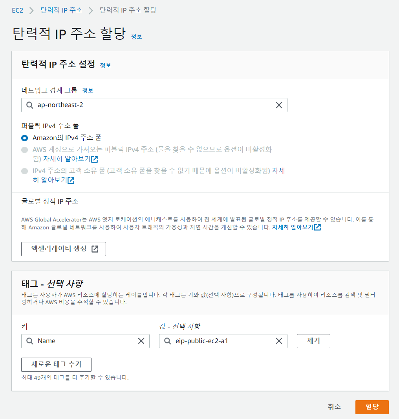Clear the eip-public-ec2-a1 value field

pyautogui.click(x=279, y=341)
